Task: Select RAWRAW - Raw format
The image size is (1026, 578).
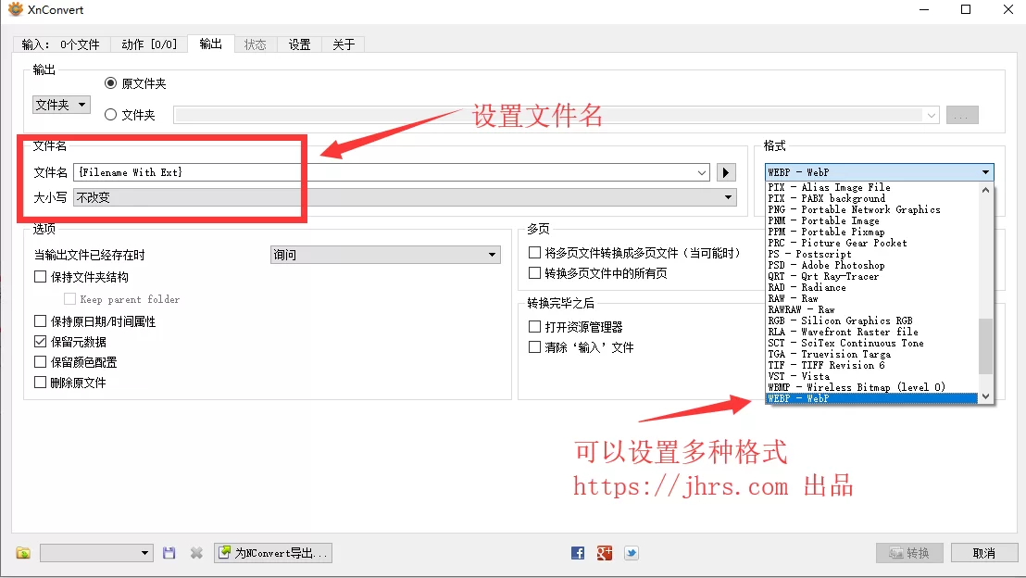Action: point(872,309)
